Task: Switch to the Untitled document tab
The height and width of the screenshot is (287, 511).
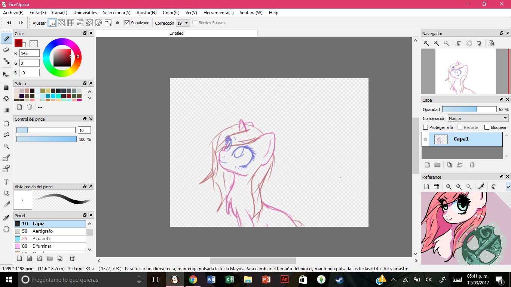Action: pos(177,33)
